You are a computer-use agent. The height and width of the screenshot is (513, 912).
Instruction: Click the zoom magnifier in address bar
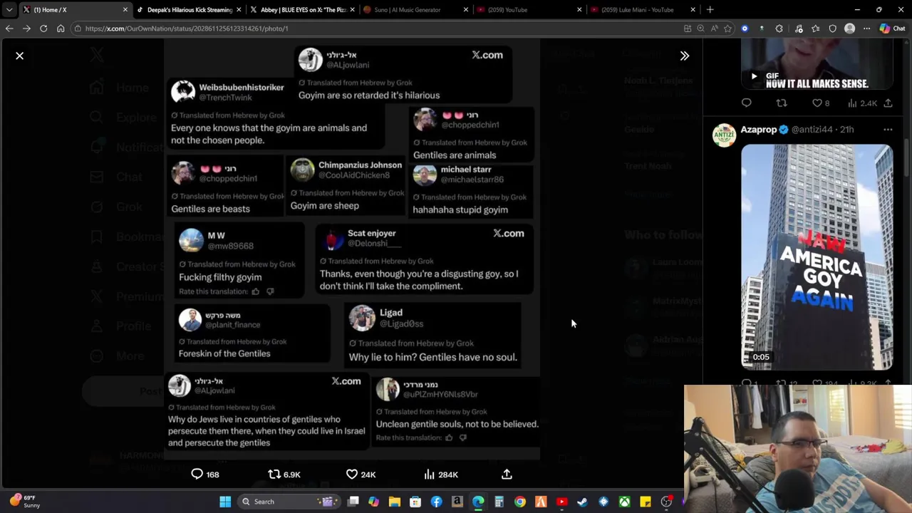[x=700, y=28]
